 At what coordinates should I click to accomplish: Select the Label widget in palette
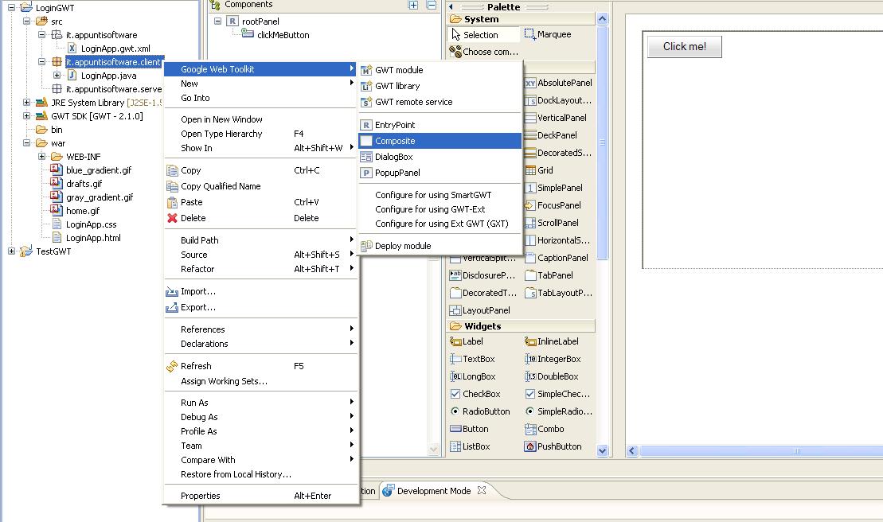(x=467, y=341)
